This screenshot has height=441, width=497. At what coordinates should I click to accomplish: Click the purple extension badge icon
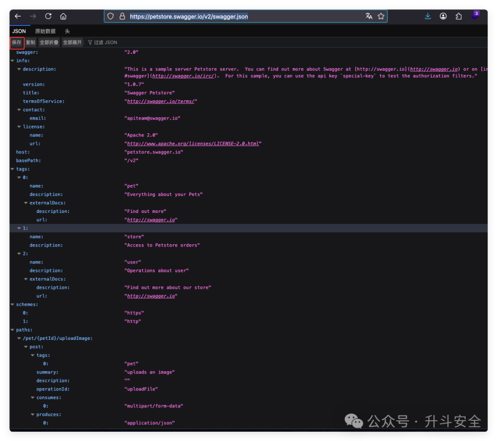click(x=475, y=15)
